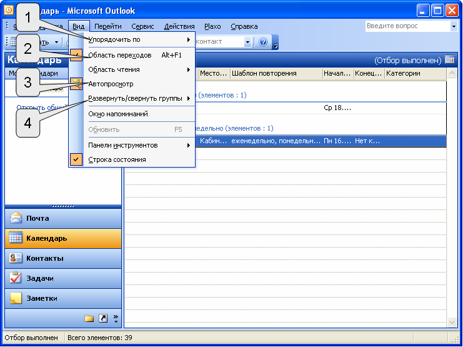Sort by Место column header
463x347 pixels.
point(214,73)
